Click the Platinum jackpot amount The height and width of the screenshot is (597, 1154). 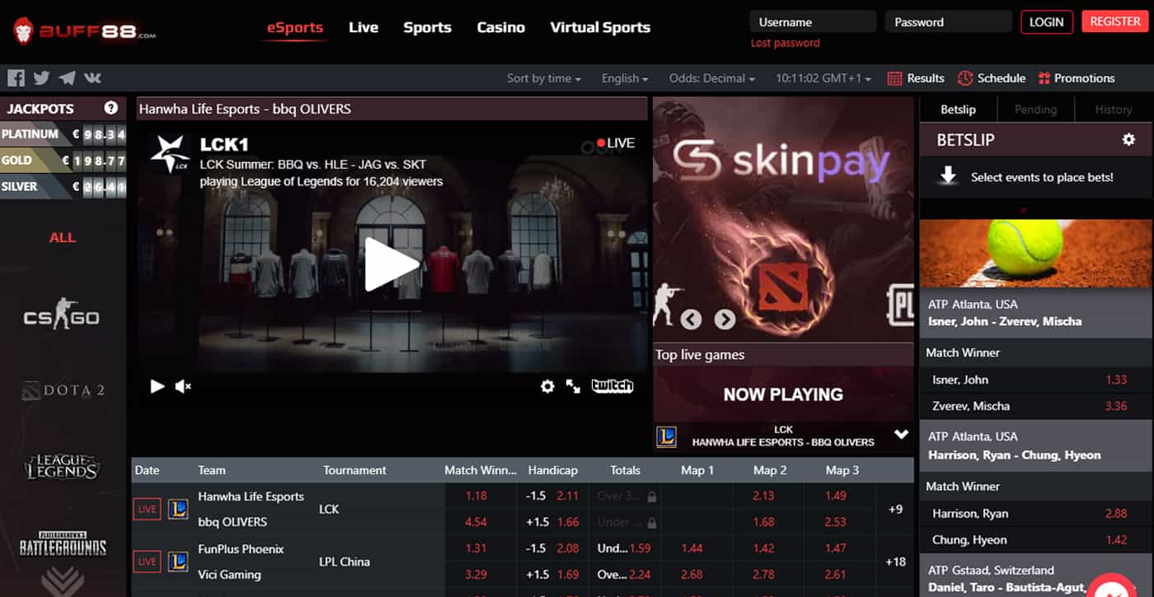[100, 134]
